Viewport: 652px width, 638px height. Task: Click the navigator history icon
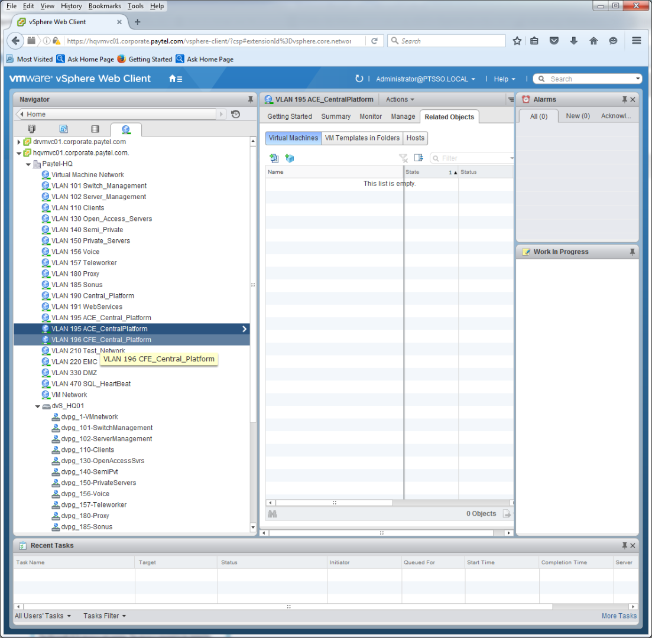(235, 114)
